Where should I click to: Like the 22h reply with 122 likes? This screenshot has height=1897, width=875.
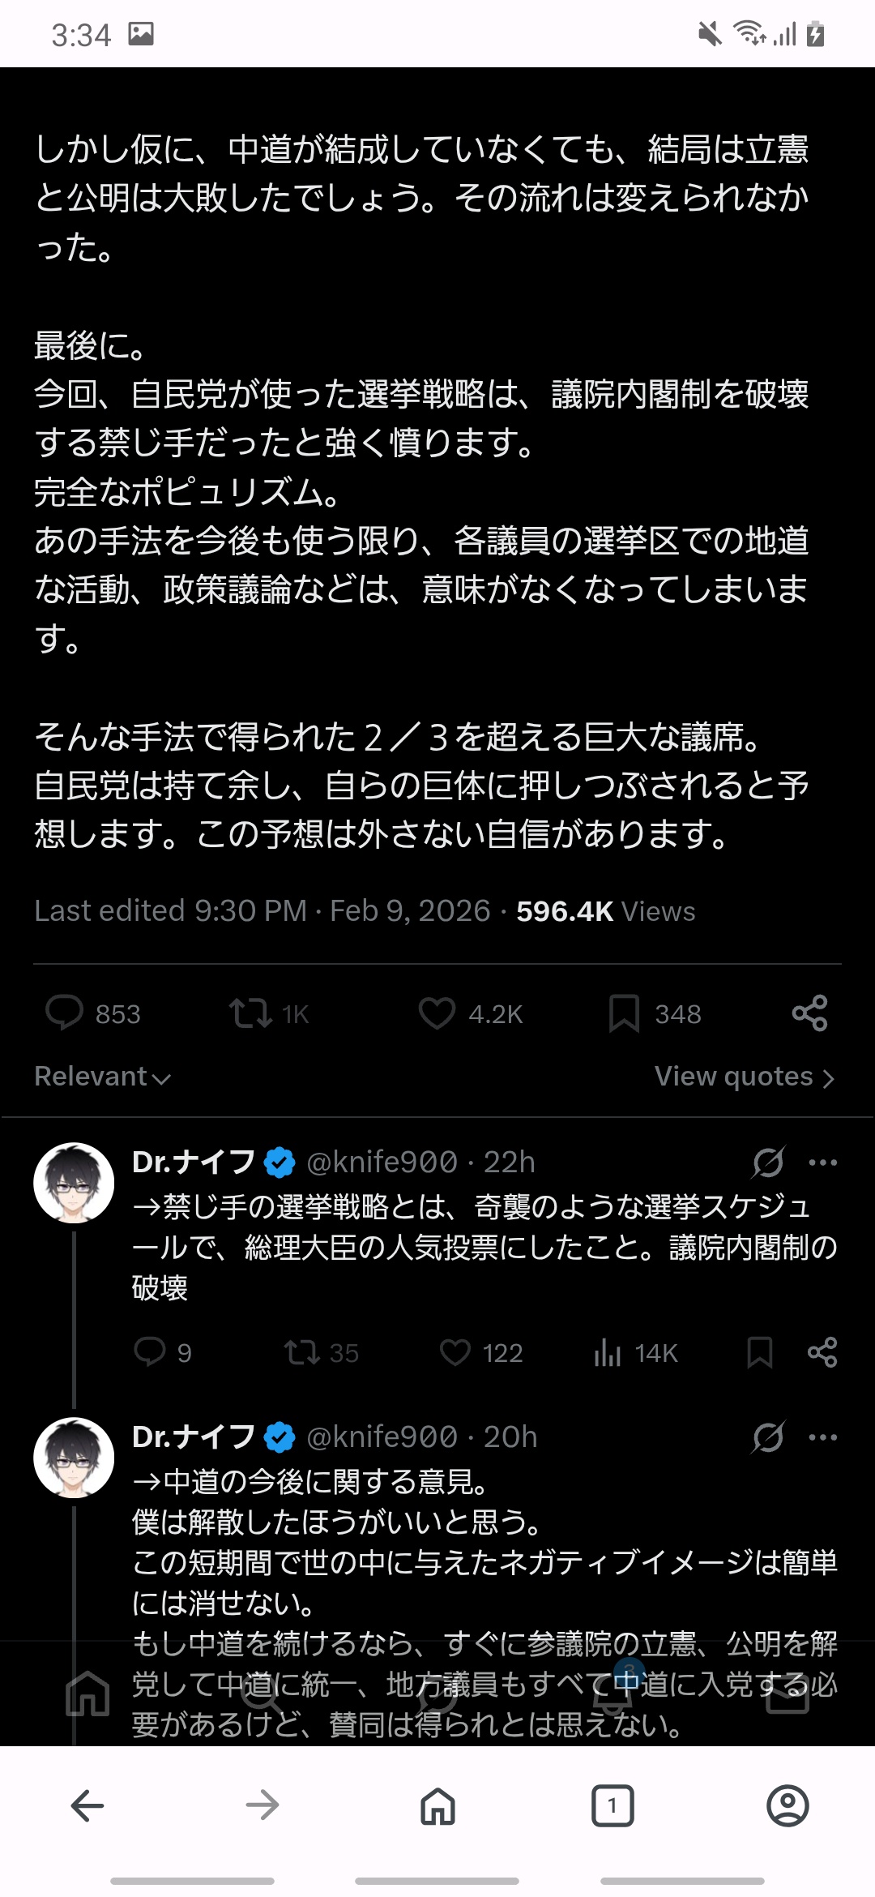click(x=455, y=1352)
